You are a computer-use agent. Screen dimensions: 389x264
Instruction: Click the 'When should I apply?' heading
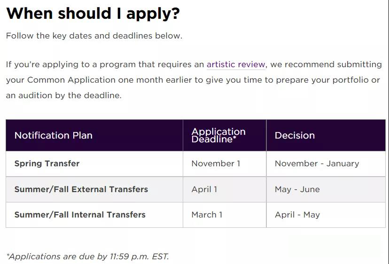point(93,13)
